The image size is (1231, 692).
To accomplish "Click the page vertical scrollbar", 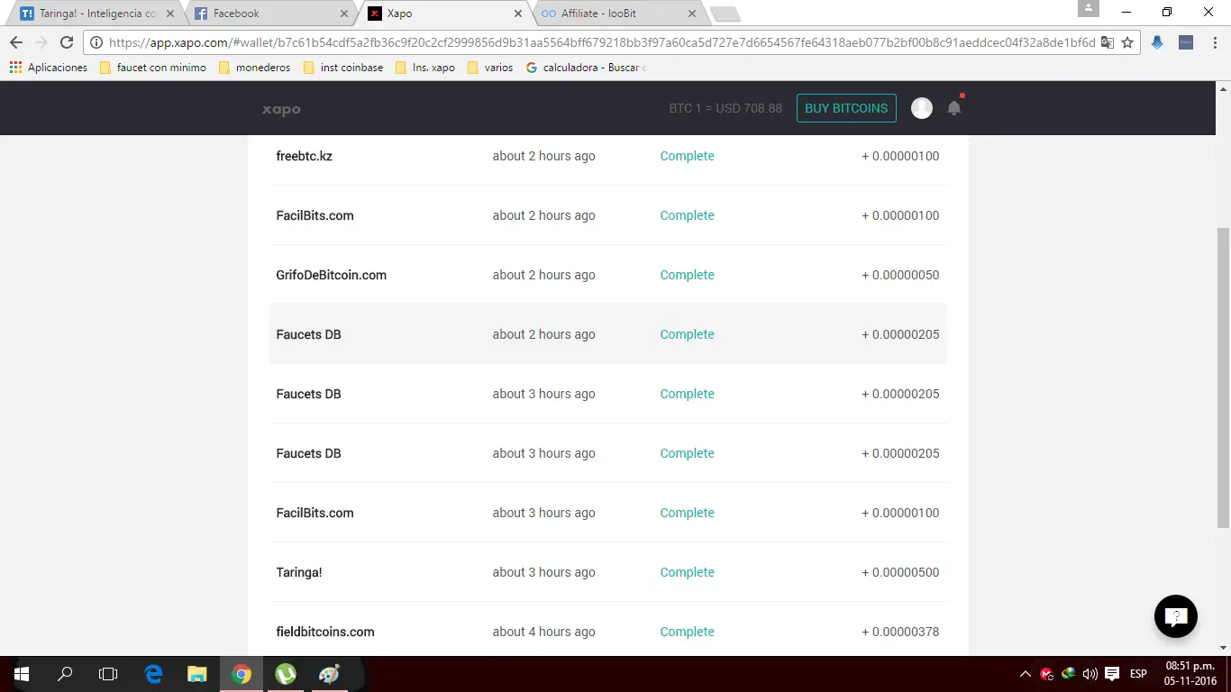I will coord(1223,378).
